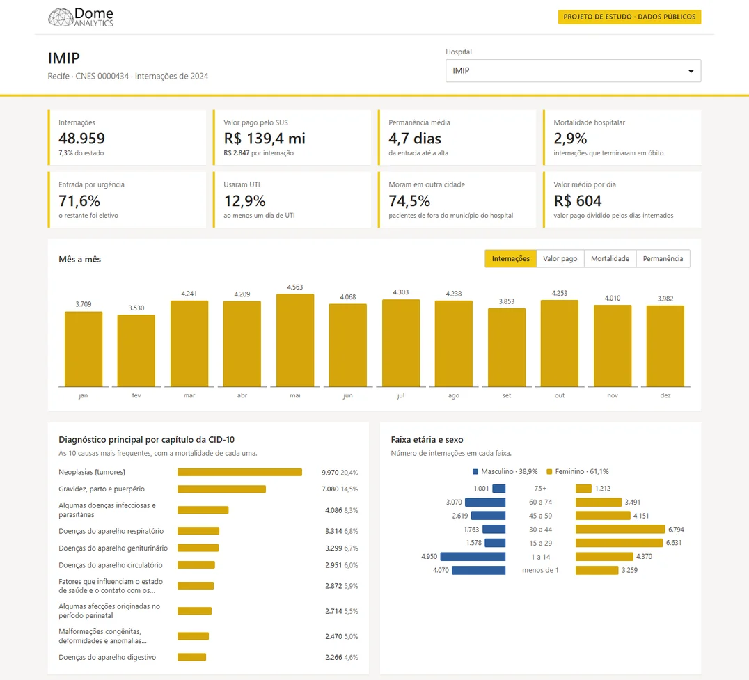Click the 9.970 count for Neoplasias
Viewport: 749px width, 680px height.
330,473
